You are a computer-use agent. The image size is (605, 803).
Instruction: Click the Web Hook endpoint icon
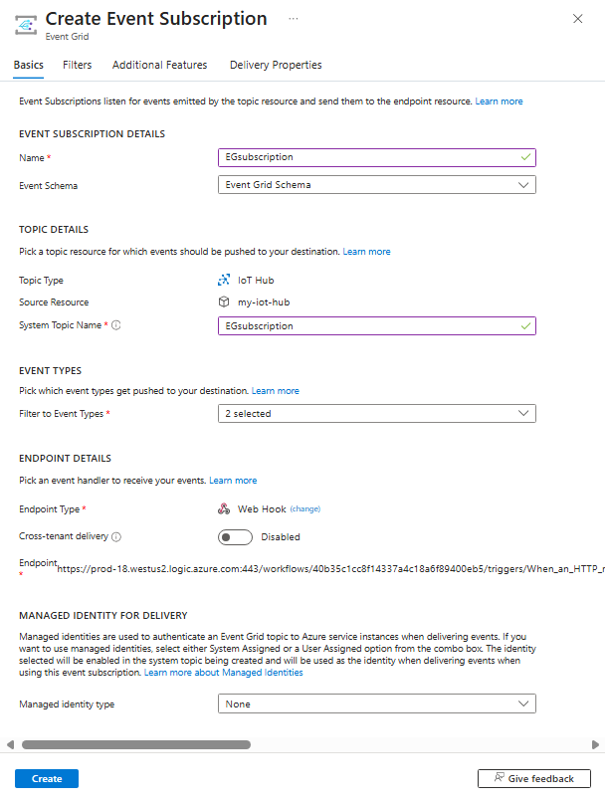point(224,508)
